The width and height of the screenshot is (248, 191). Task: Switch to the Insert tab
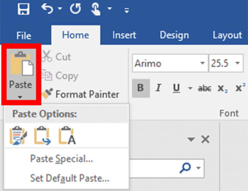pyautogui.click(x=124, y=35)
